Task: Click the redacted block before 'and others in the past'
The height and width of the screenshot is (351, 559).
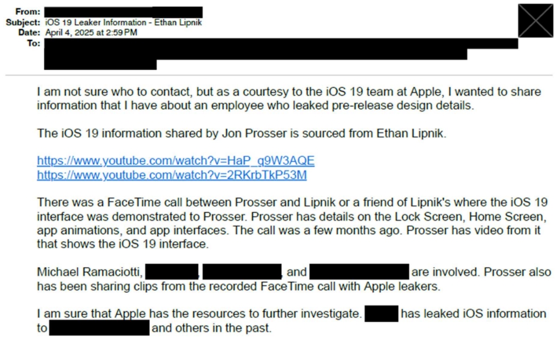Action: pyautogui.click(x=99, y=328)
